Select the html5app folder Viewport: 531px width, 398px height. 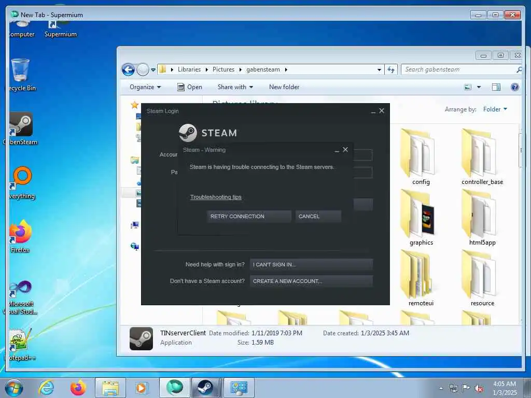482,218
